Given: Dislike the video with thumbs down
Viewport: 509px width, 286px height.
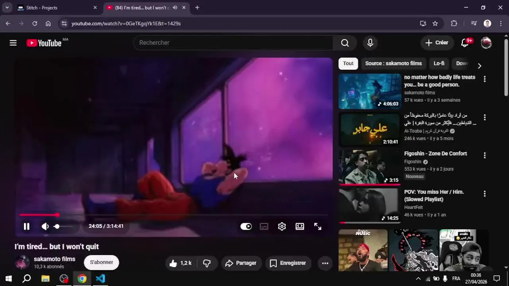Looking at the screenshot, I should pos(207,263).
